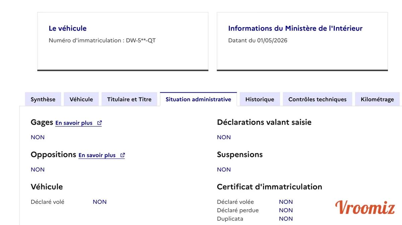Open the Synthèse tab
Image resolution: width=402 pixels, height=225 pixels.
click(43, 99)
